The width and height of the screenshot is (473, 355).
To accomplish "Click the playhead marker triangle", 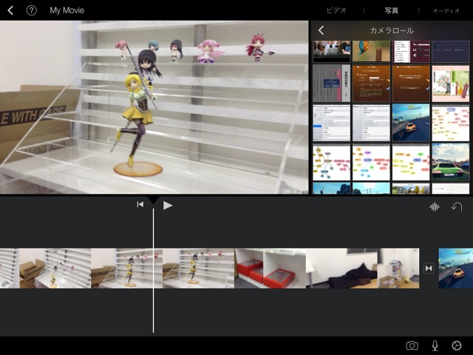I will point(153,200).
